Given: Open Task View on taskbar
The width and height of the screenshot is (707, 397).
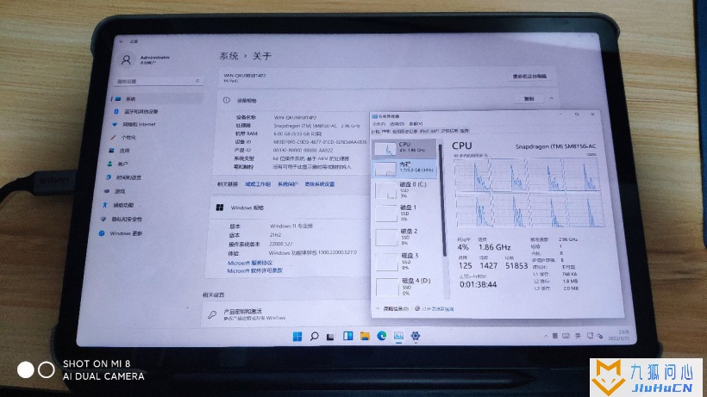Looking at the screenshot, I should 330,337.
